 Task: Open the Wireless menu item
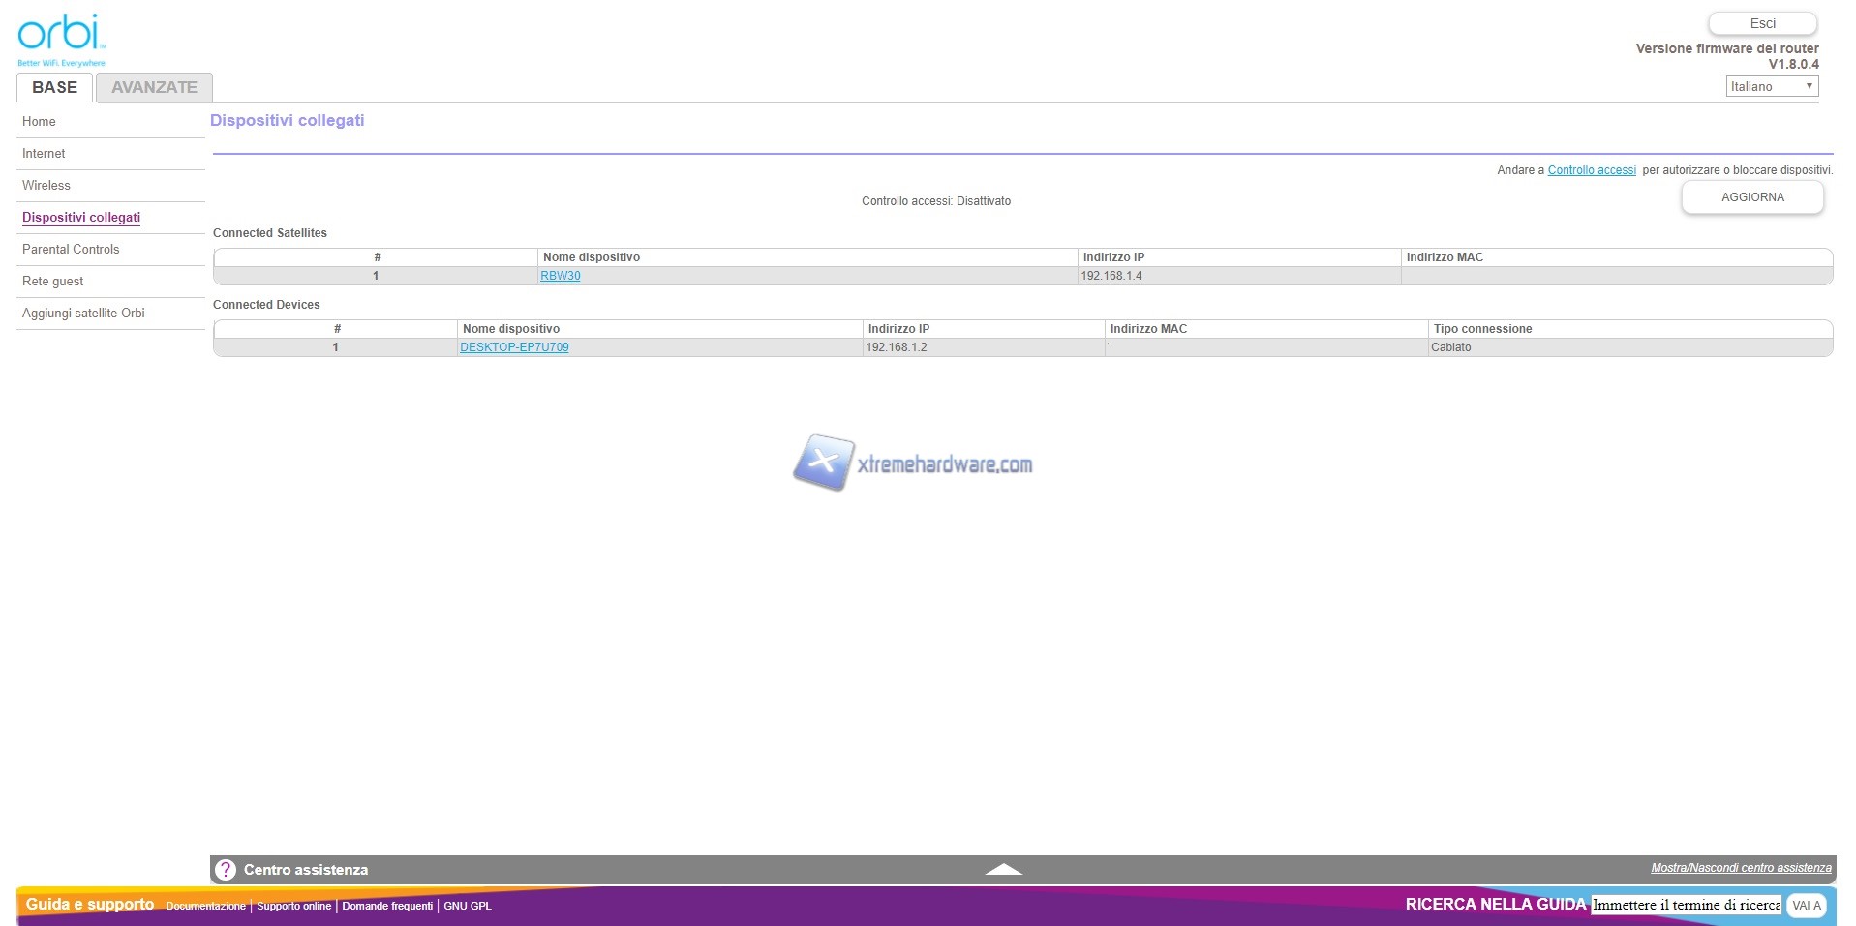46,186
